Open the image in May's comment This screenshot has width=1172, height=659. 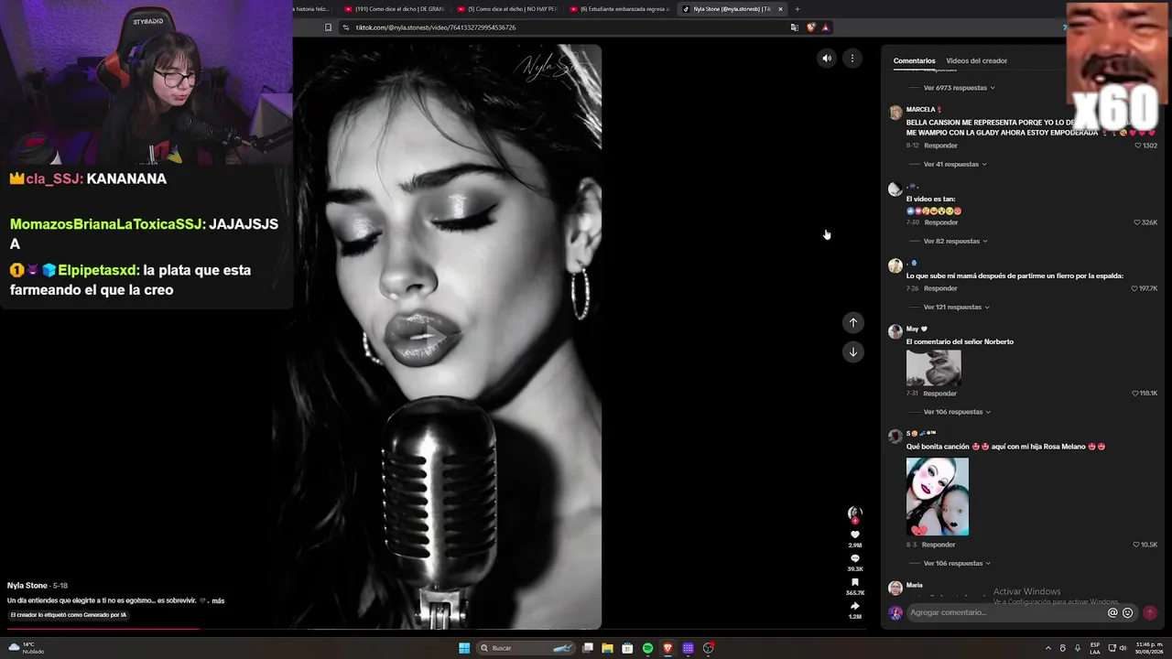(x=934, y=368)
